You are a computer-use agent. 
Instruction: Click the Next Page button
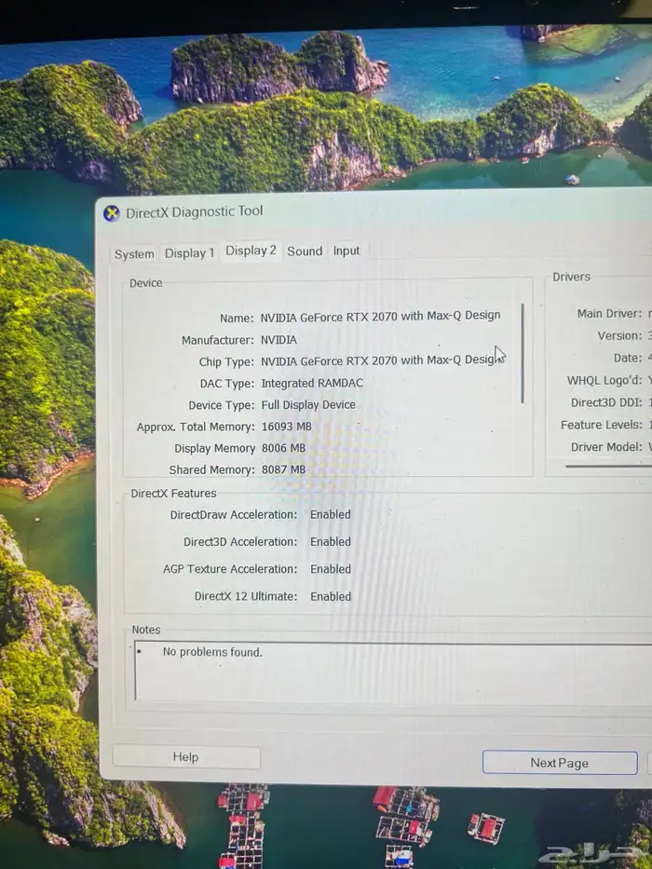[560, 763]
